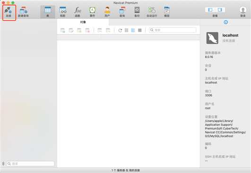Click the Open Table icon in object toolbar
The height and width of the screenshot is (173, 251).
pos(63,30)
